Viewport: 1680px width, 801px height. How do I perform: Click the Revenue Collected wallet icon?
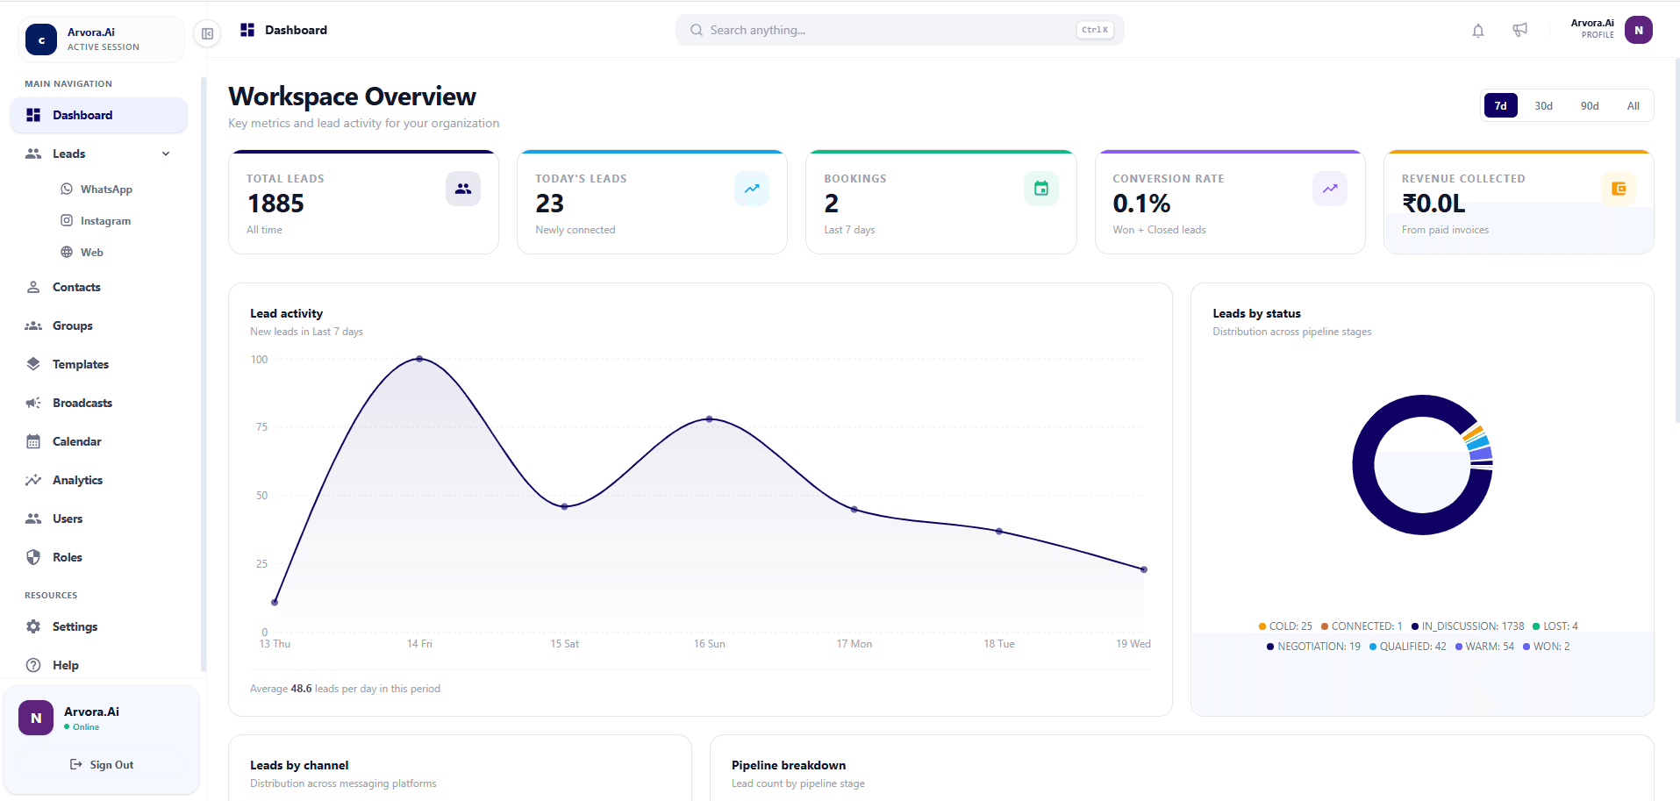point(1619,189)
